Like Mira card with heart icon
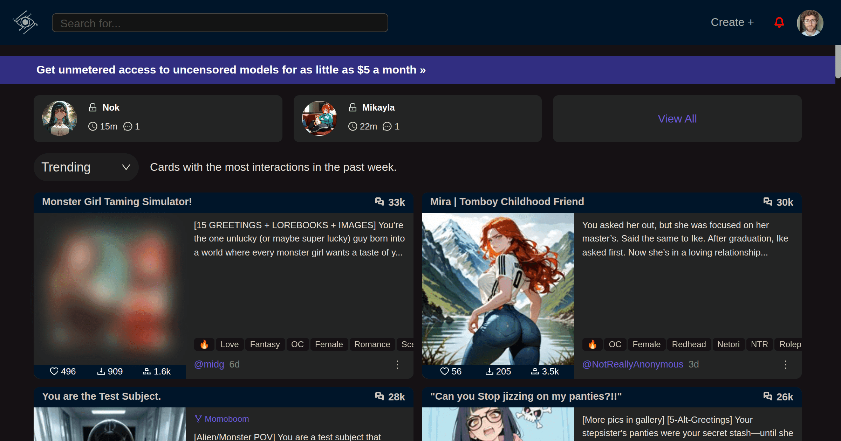The image size is (841, 441). [444, 371]
